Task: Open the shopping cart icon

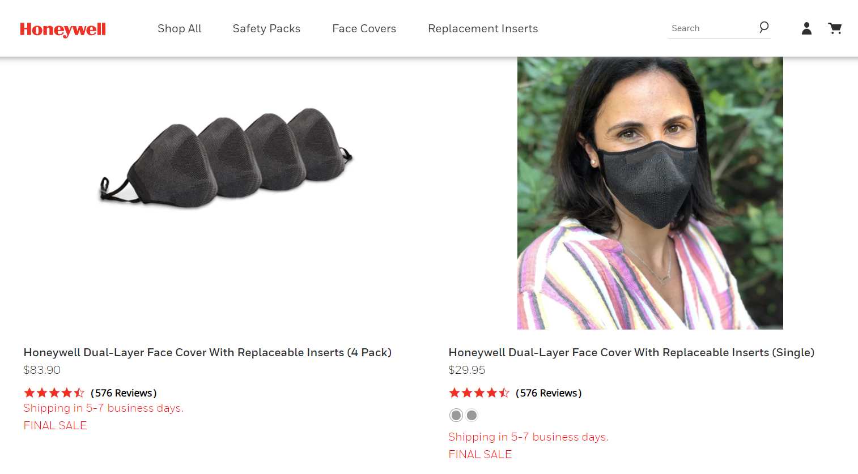Action: [x=835, y=28]
